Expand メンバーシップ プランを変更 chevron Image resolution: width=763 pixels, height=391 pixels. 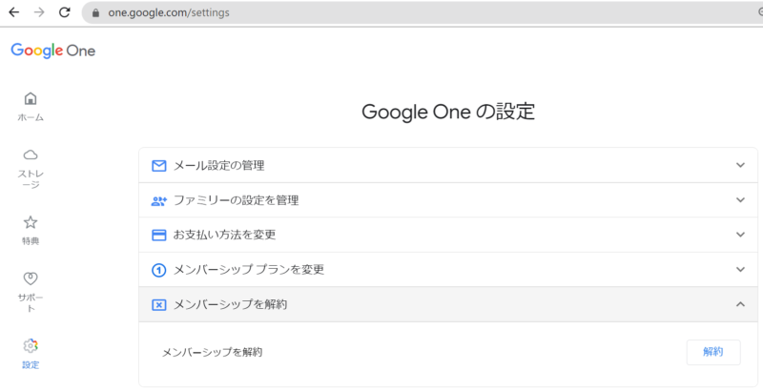tap(740, 270)
